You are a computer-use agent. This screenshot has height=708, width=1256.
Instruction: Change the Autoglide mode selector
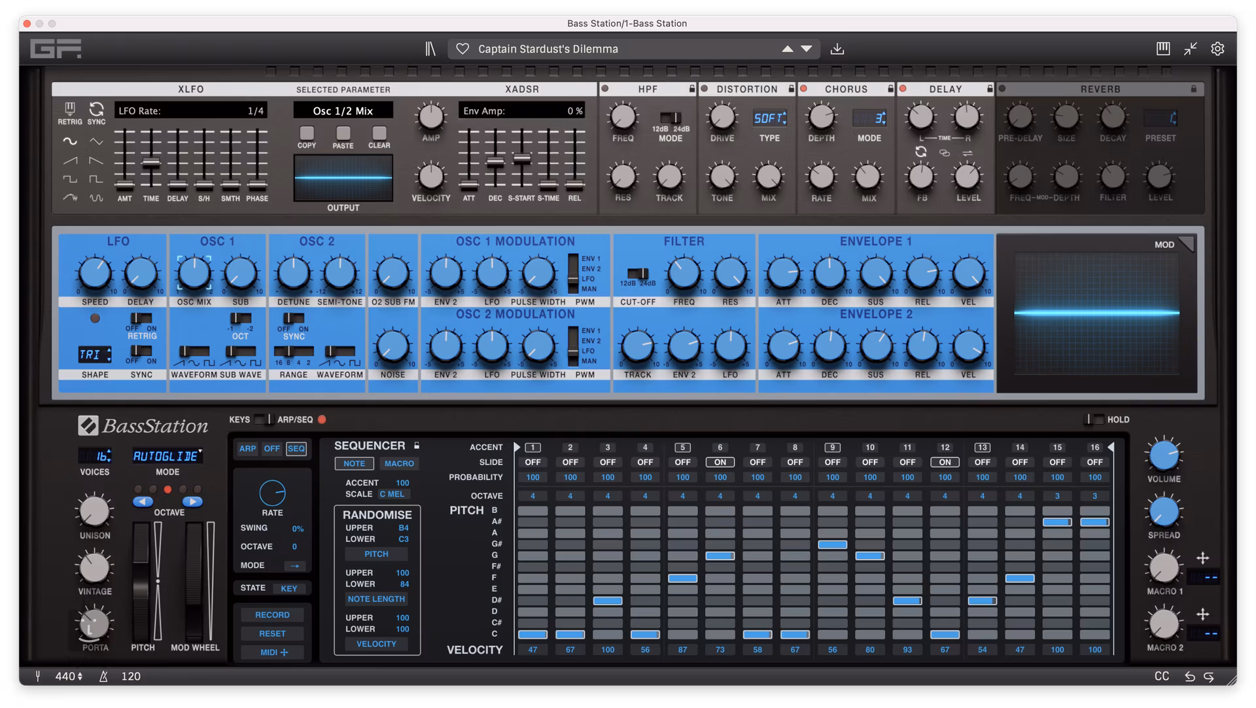click(x=167, y=456)
